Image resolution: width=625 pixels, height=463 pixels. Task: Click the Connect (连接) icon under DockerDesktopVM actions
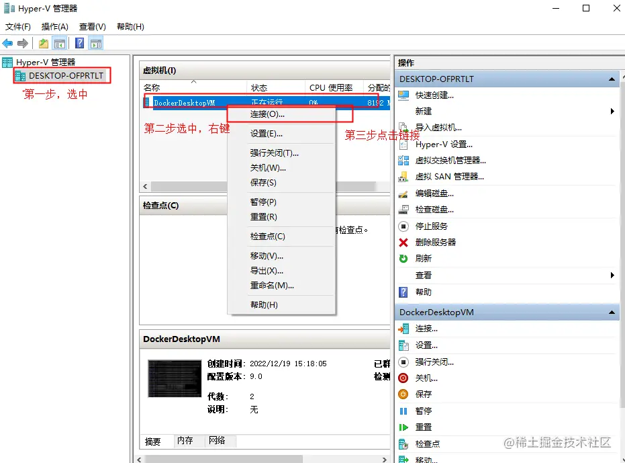pos(403,329)
